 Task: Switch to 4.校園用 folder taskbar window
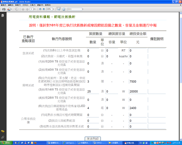tap(115, 143)
